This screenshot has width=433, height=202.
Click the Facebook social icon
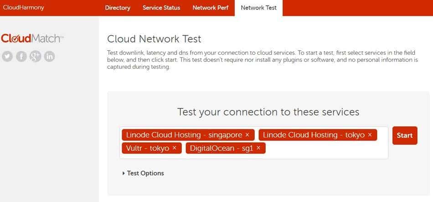(x=21, y=56)
